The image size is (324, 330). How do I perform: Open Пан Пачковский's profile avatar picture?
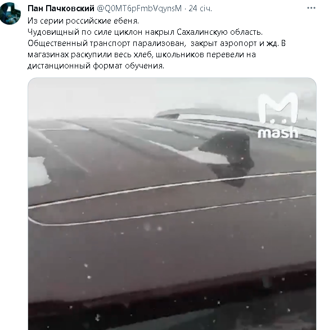[10, 13]
